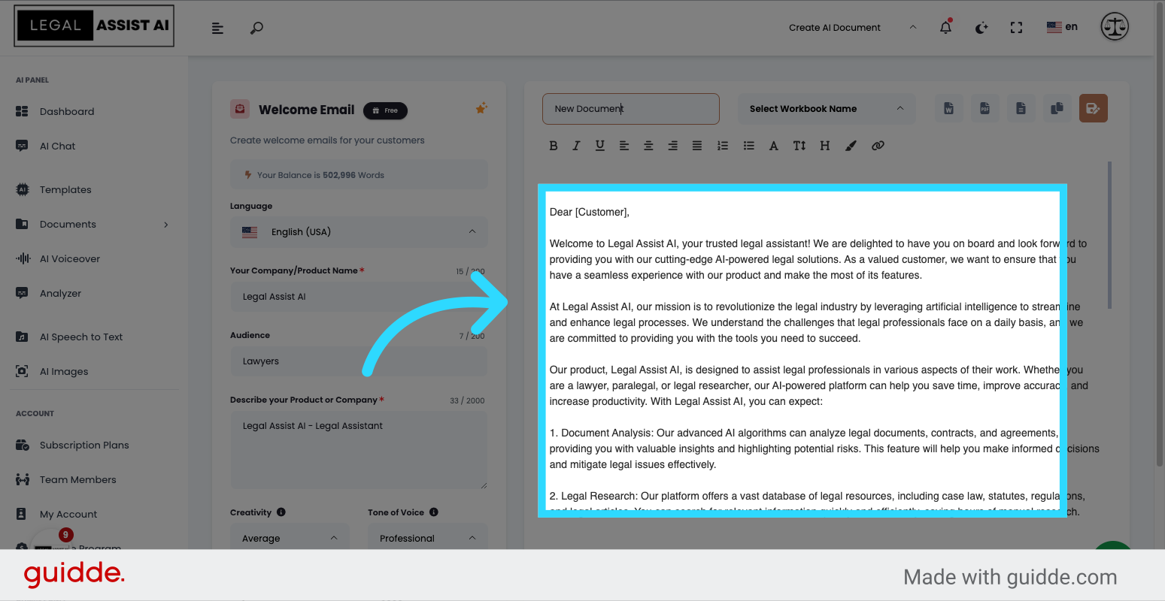Export document as plain text file
This screenshot has height=601, width=1165.
(x=1021, y=108)
